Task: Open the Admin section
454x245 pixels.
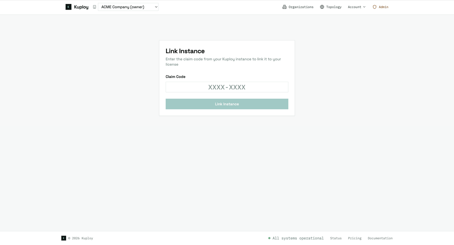Action: [381, 7]
